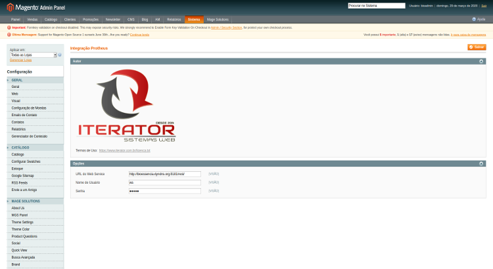Open the Termos de Uso license link

pos(124,151)
